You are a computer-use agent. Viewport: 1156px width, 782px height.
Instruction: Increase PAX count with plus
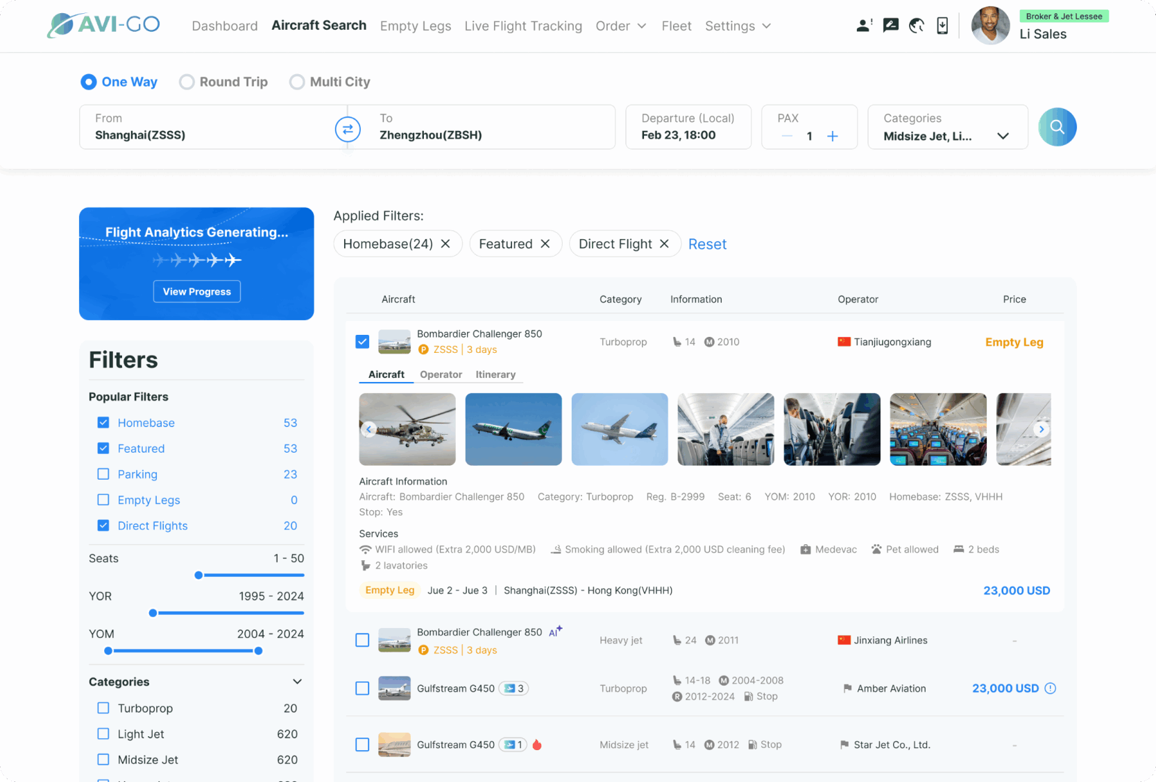(833, 136)
